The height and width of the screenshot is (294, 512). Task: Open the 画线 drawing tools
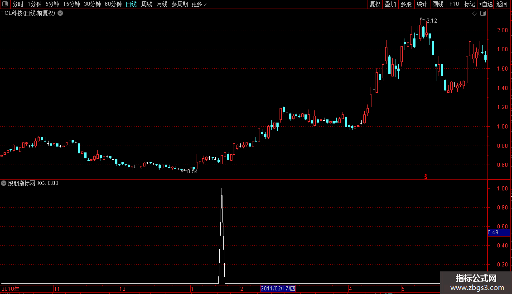point(438,4)
